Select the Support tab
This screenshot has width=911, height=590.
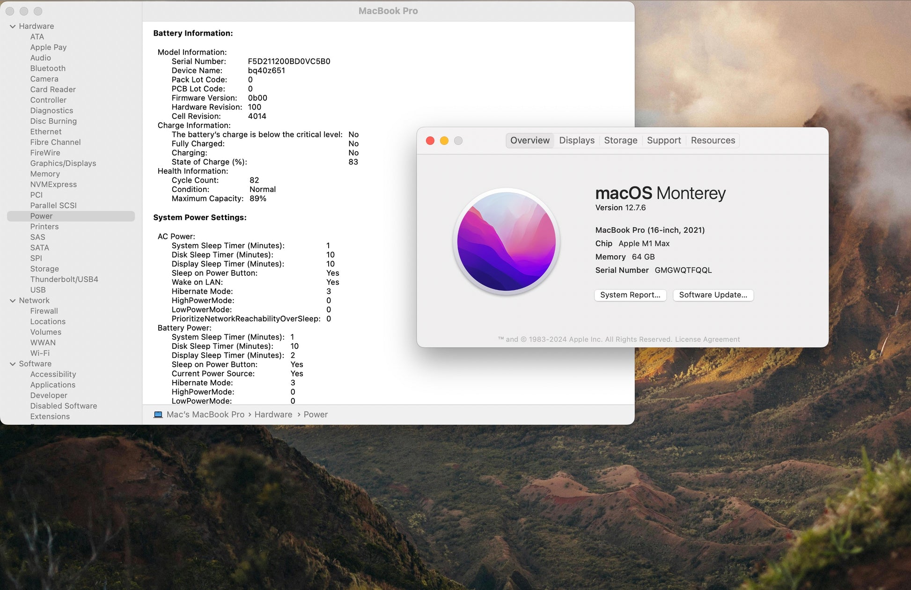(x=663, y=140)
